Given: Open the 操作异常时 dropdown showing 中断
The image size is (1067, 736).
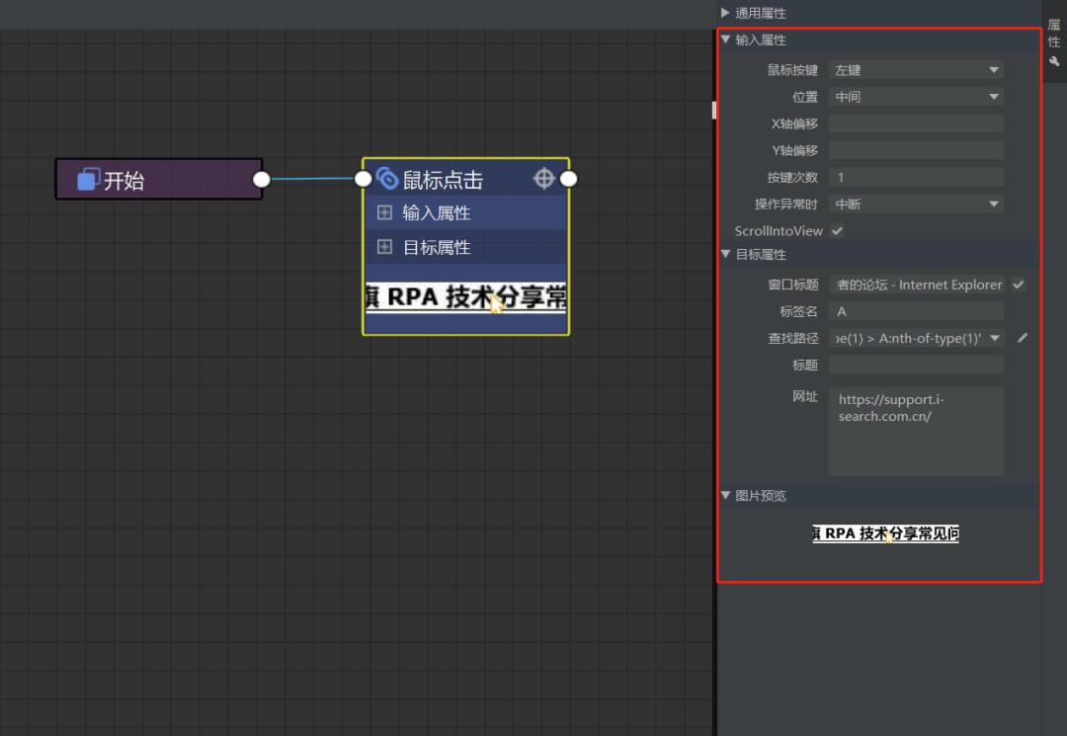Looking at the screenshot, I should pos(916,204).
